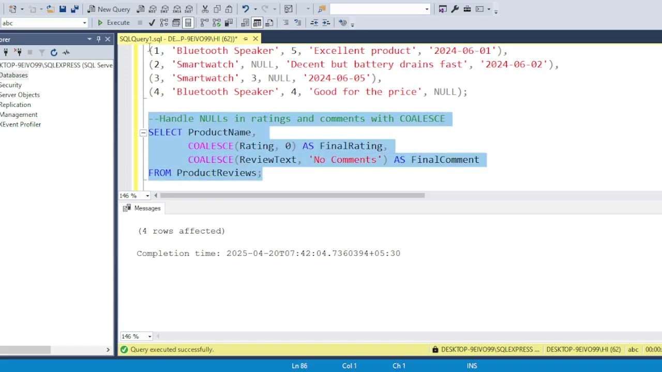Open the search combo box dropdown
This screenshot has width=662, height=372.
point(427,9)
